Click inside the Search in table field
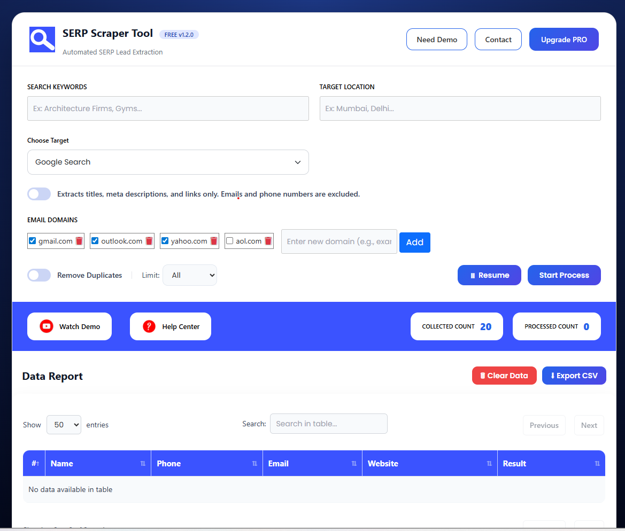625x531 pixels. click(x=328, y=424)
